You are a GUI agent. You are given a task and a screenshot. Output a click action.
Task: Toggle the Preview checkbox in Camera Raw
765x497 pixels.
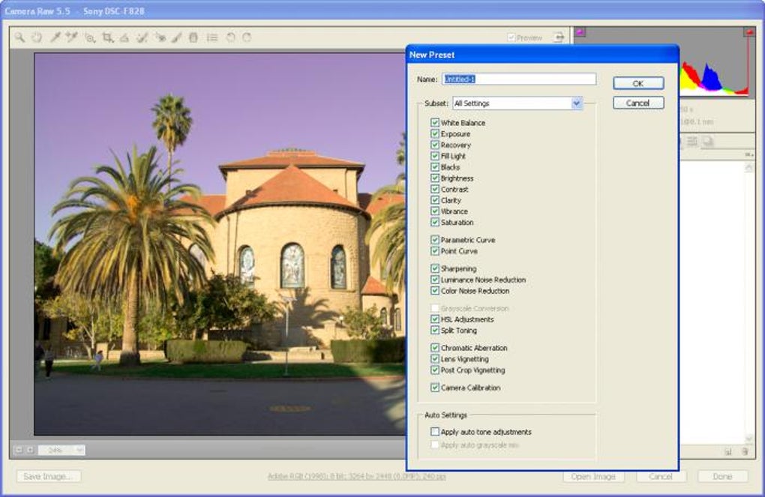tap(511, 37)
